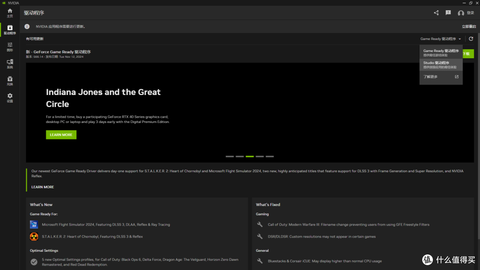480x270 pixels.
Task: Open the Settings (设置) gear icon
Action: [10, 98]
